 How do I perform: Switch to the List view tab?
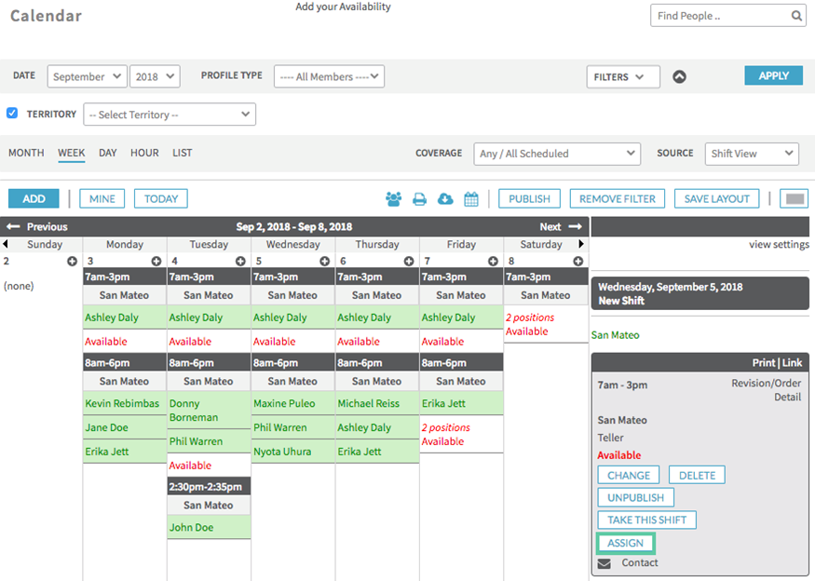[183, 153]
